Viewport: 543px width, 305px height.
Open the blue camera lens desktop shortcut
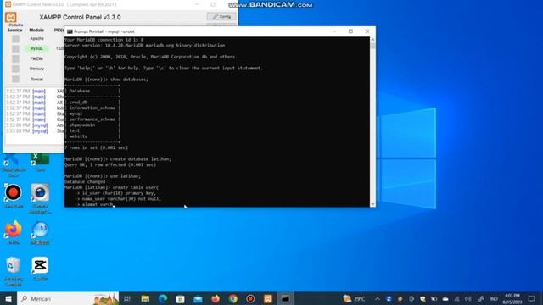click(40, 197)
